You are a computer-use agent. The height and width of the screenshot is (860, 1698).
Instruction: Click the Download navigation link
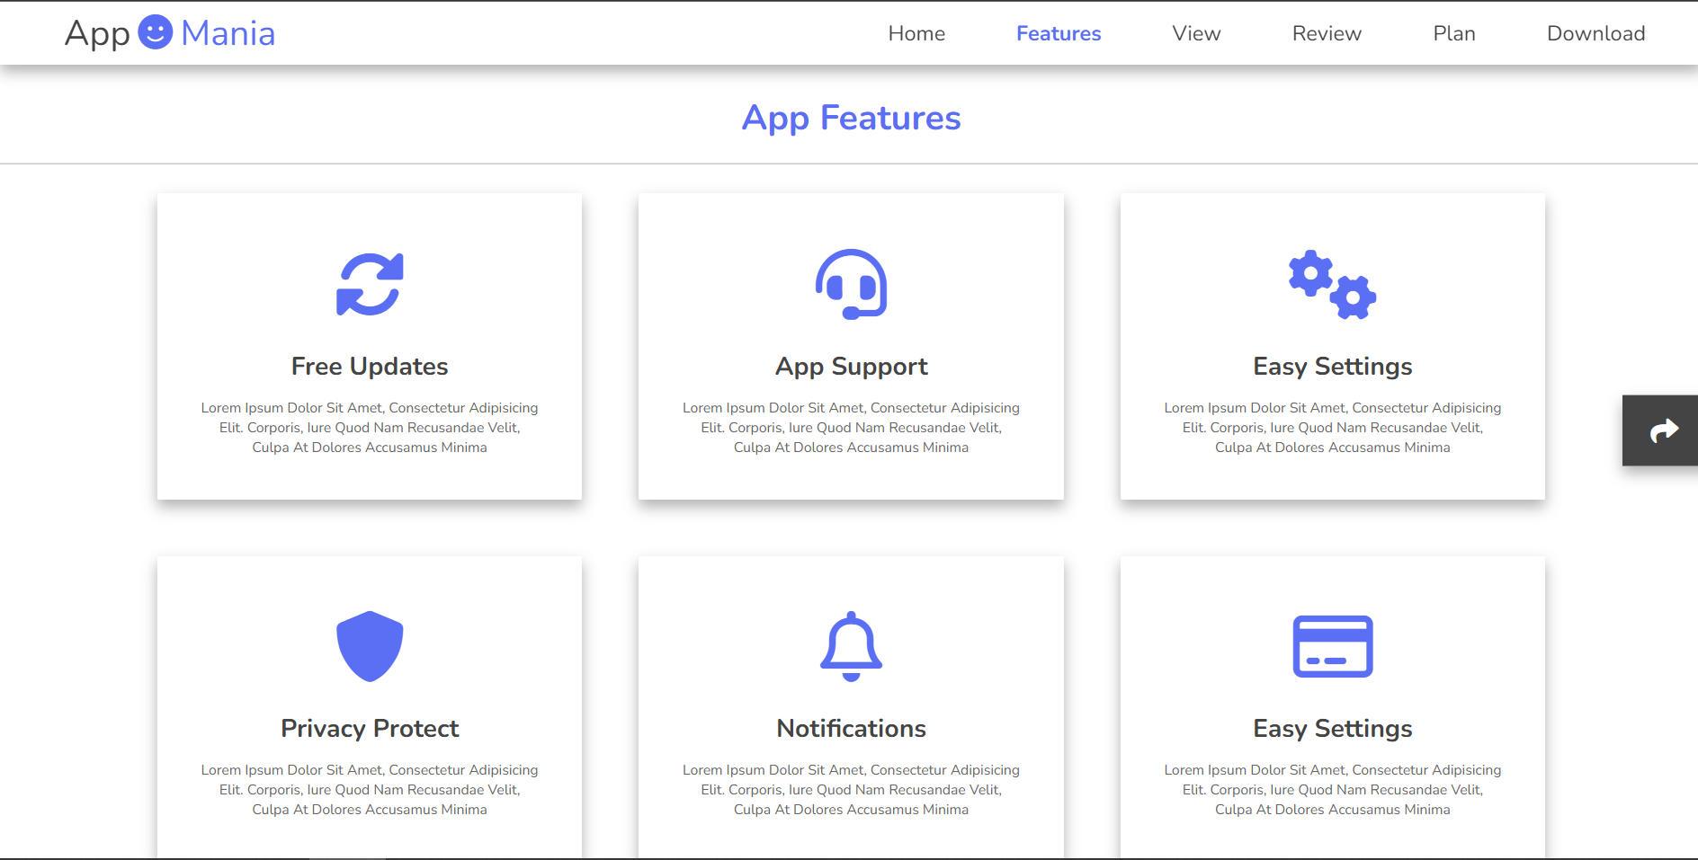pos(1595,33)
